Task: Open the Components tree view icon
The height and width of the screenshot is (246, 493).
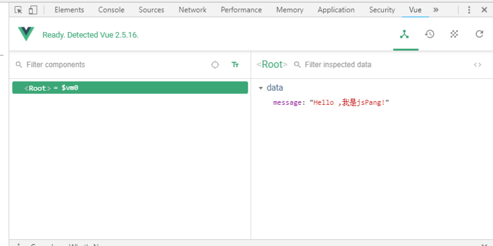Action: [404, 34]
